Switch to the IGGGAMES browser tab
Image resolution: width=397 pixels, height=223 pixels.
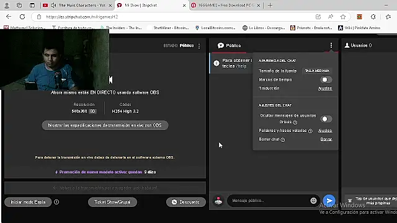point(226,6)
